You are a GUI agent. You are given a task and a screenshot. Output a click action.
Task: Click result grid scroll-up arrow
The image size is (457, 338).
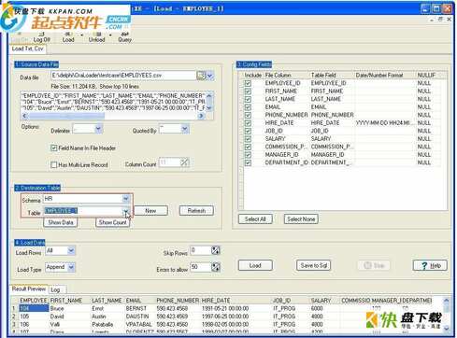tap(447, 301)
